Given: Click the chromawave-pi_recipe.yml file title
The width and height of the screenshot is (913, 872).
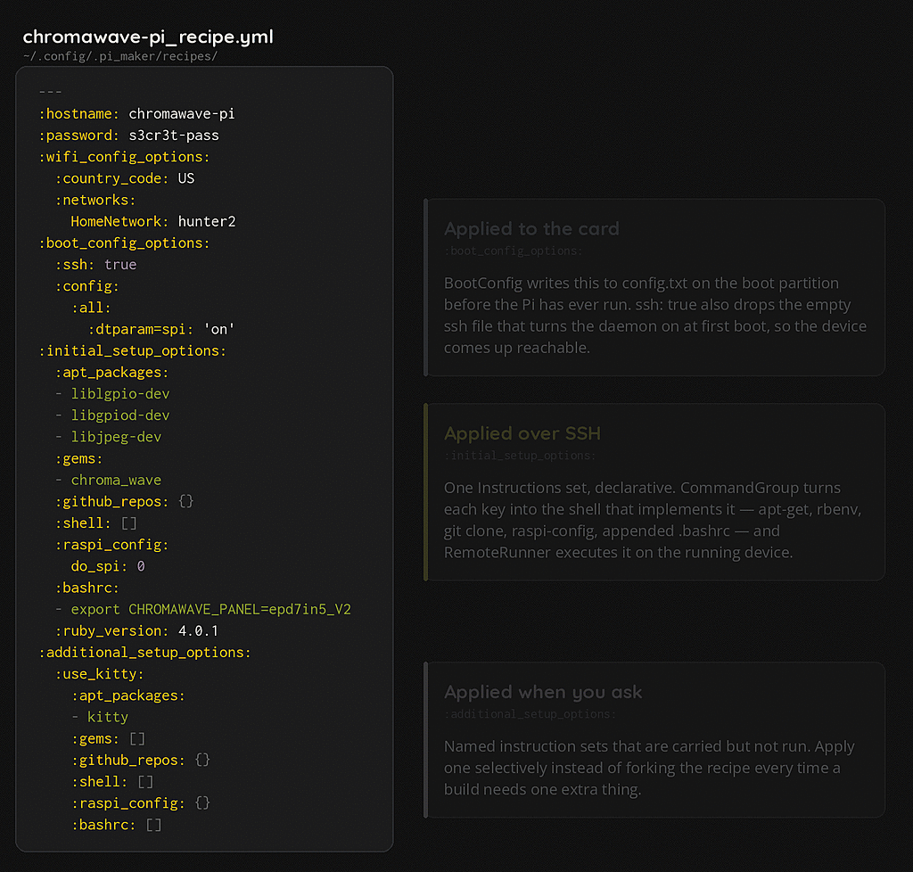Looking at the screenshot, I should (148, 37).
